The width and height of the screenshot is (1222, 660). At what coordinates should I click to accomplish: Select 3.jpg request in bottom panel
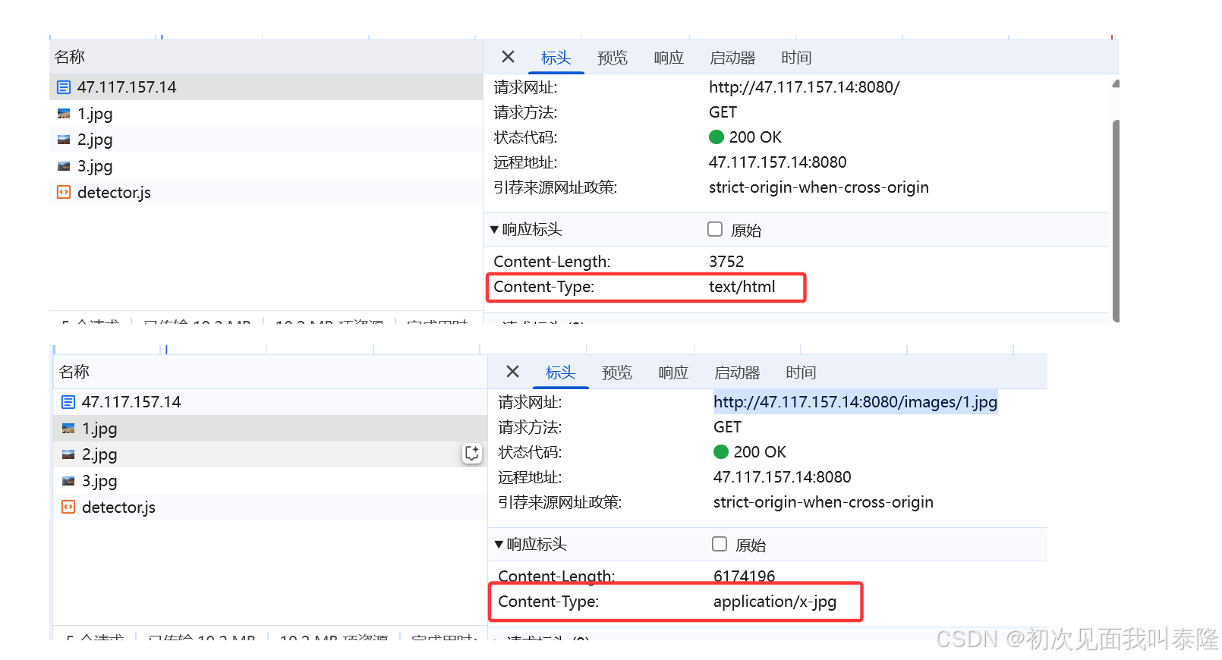[x=270, y=481]
